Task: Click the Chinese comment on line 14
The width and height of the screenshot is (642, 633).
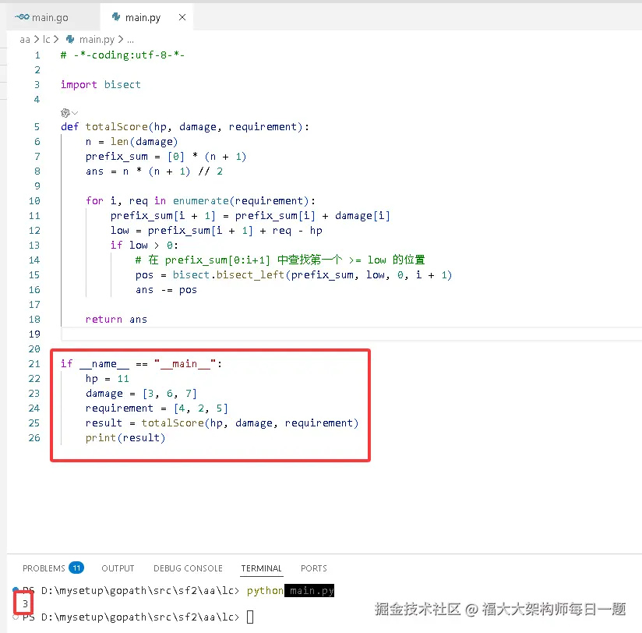Action: click(280, 260)
